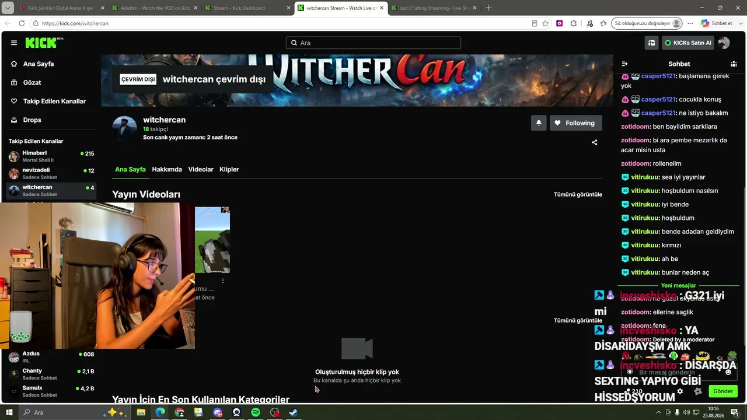This screenshot has width=747, height=420.
Task: Open the Windows notification center
Action: (x=735, y=412)
